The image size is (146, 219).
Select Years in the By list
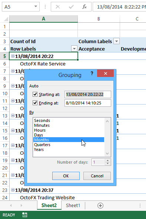[x=69, y=149]
